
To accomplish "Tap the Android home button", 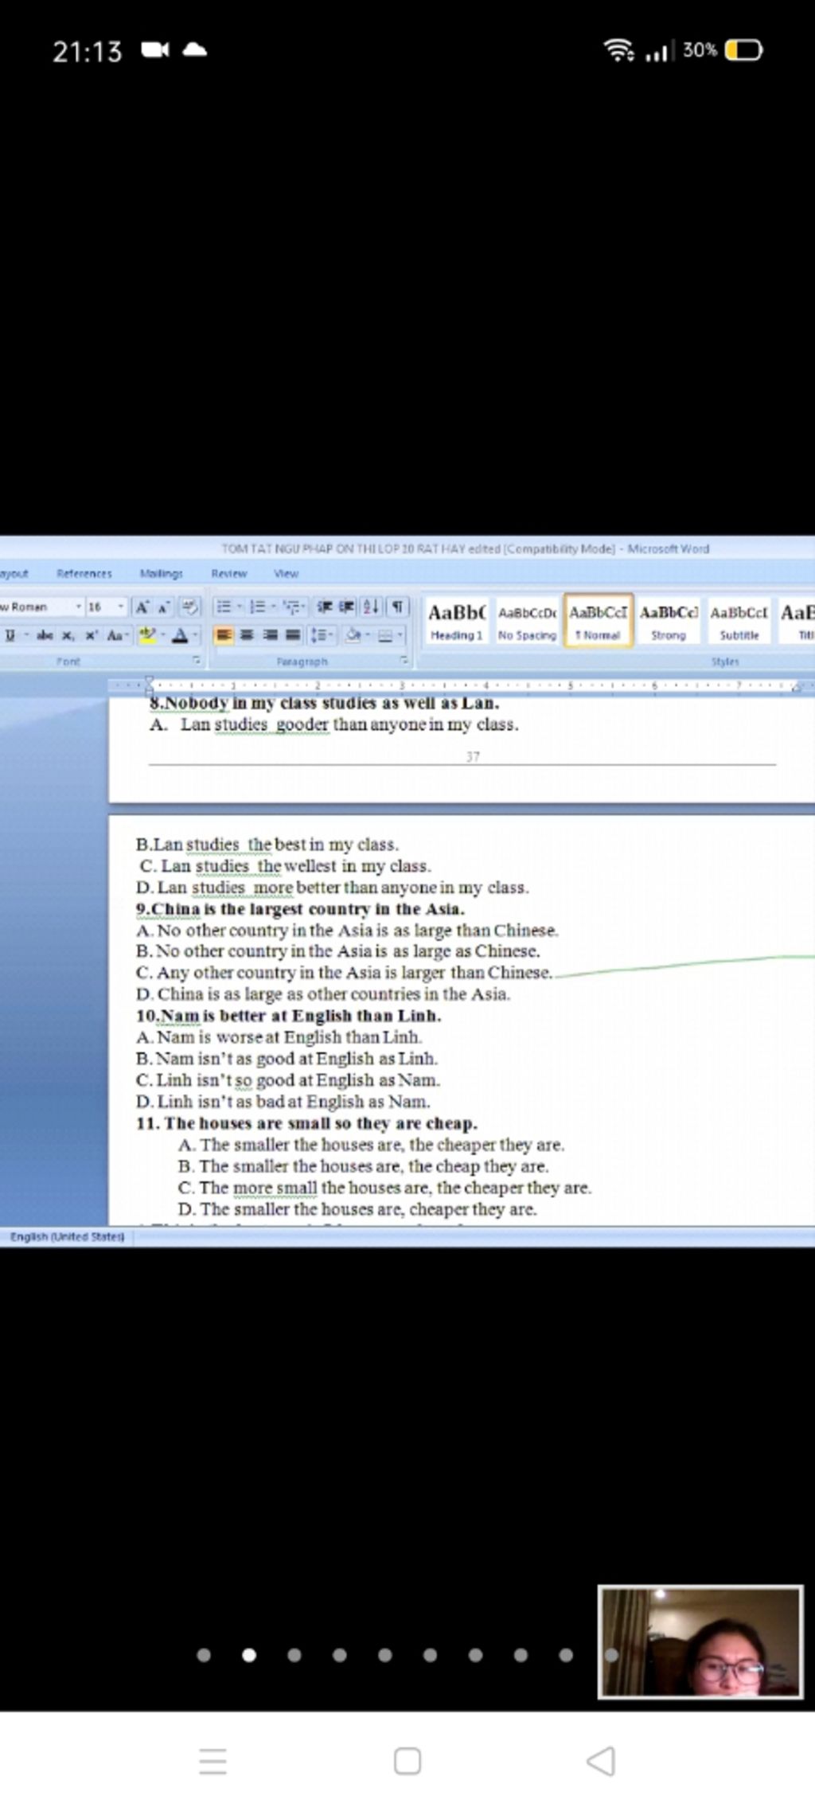I will [407, 1762].
